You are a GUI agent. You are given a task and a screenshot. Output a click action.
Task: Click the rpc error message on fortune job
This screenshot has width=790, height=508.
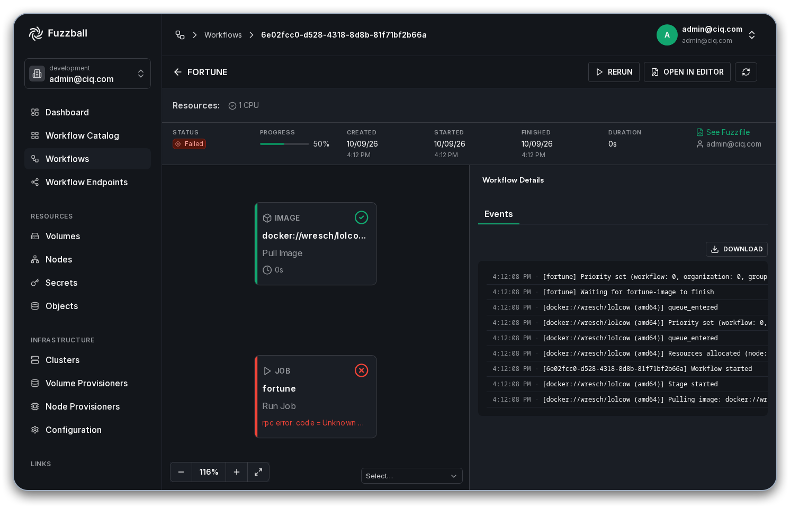pyautogui.click(x=313, y=423)
